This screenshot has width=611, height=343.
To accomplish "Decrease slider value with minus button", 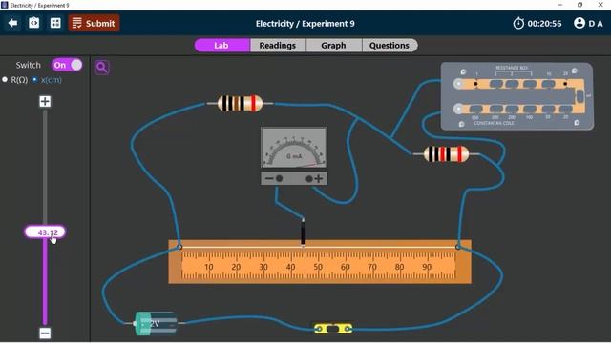I will [45, 333].
